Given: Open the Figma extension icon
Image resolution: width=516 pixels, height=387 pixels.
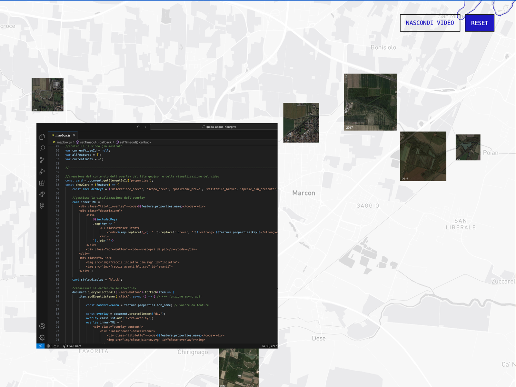Looking at the screenshot, I should point(42,206).
